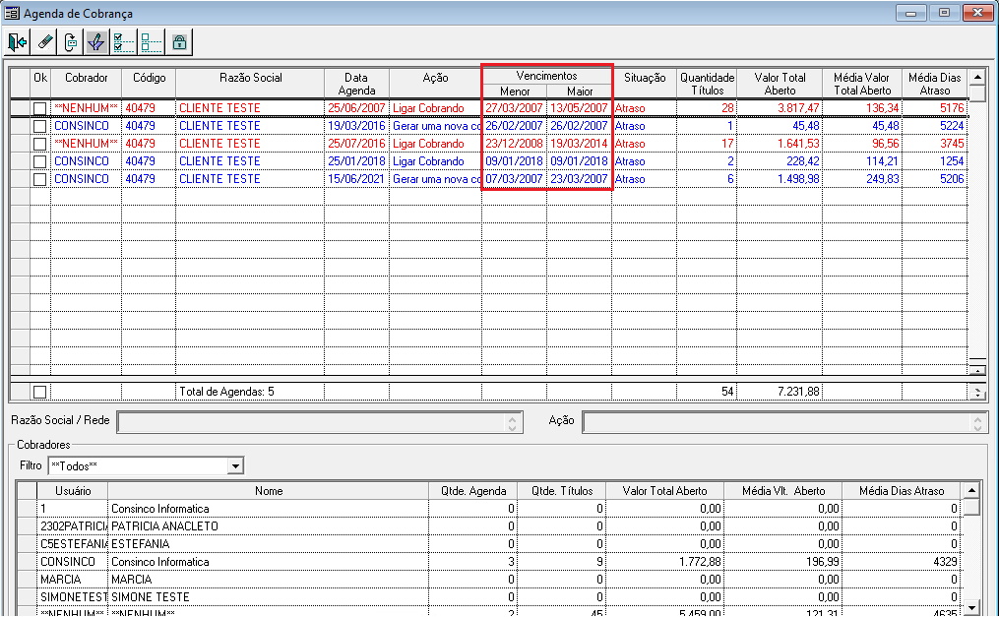Click the padlock toolbar icon
The width and height of the screenshot is (999, 617).
[180, 42]
